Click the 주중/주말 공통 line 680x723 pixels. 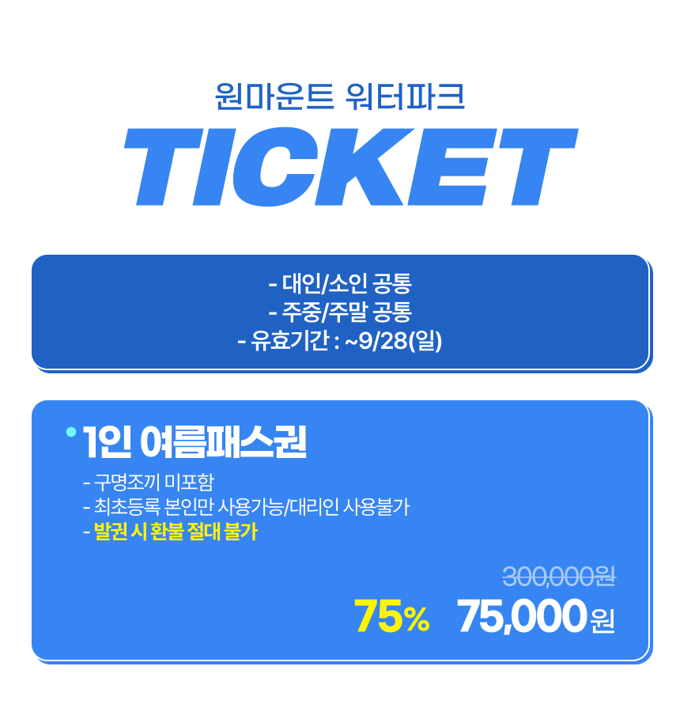pyautogui.click(x=340, y=312)
